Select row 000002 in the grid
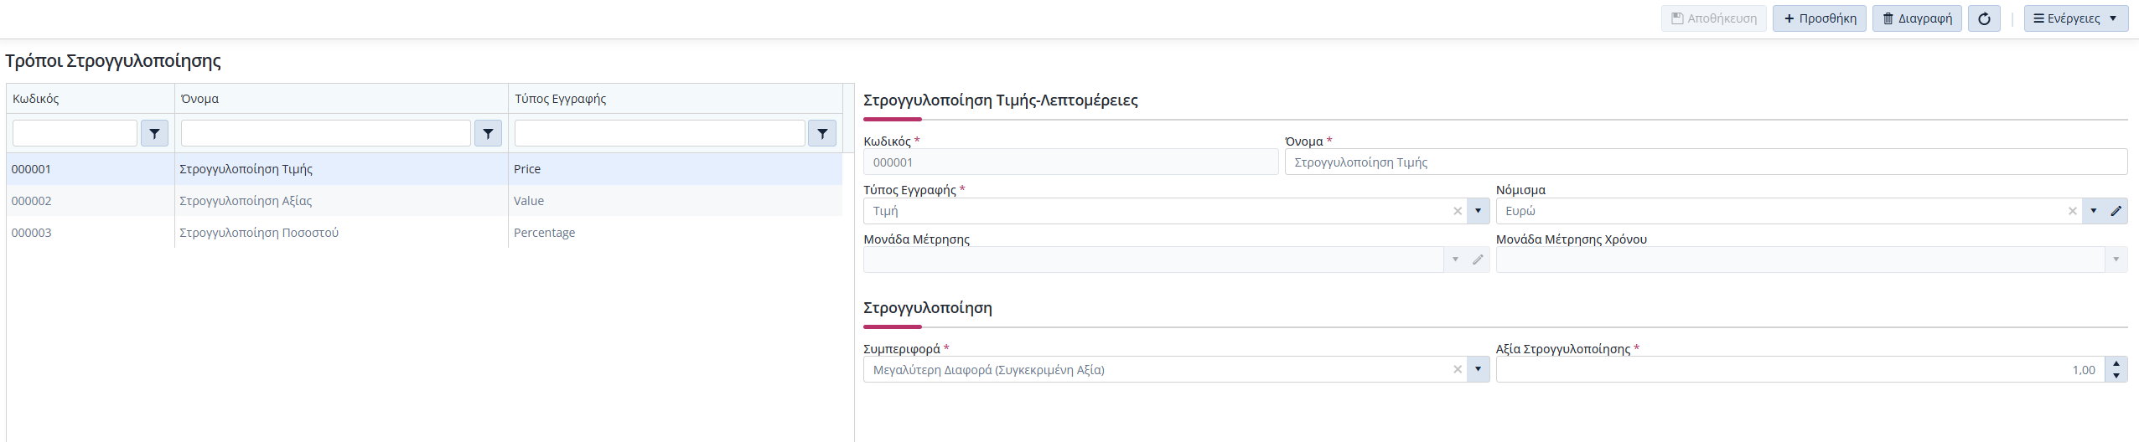Image resolution: width=2139 pixels, height=442 pixels. [x=424, y=201]
